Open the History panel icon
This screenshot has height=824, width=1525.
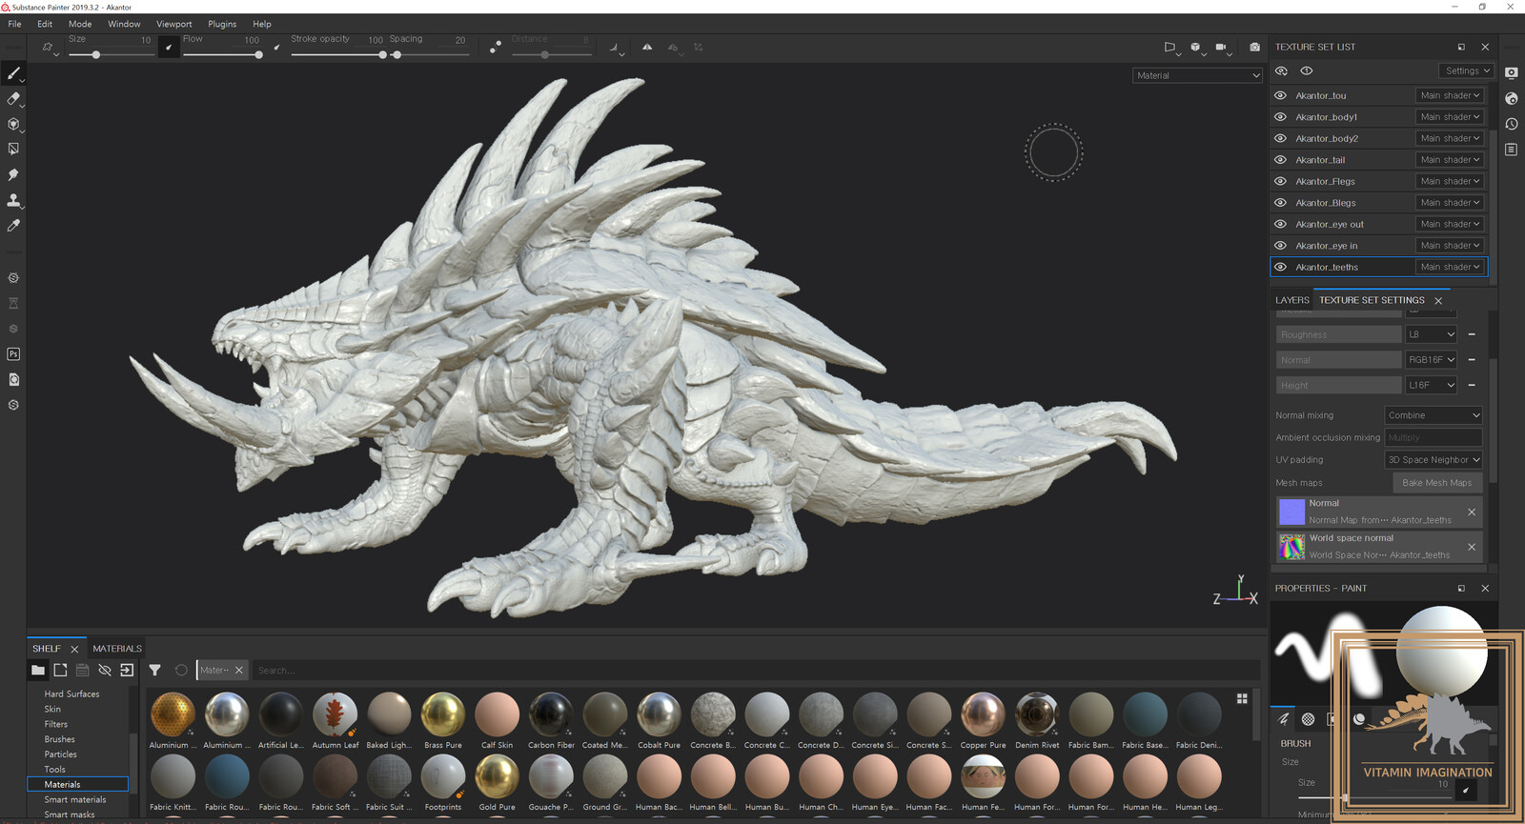coord(1512,124)
